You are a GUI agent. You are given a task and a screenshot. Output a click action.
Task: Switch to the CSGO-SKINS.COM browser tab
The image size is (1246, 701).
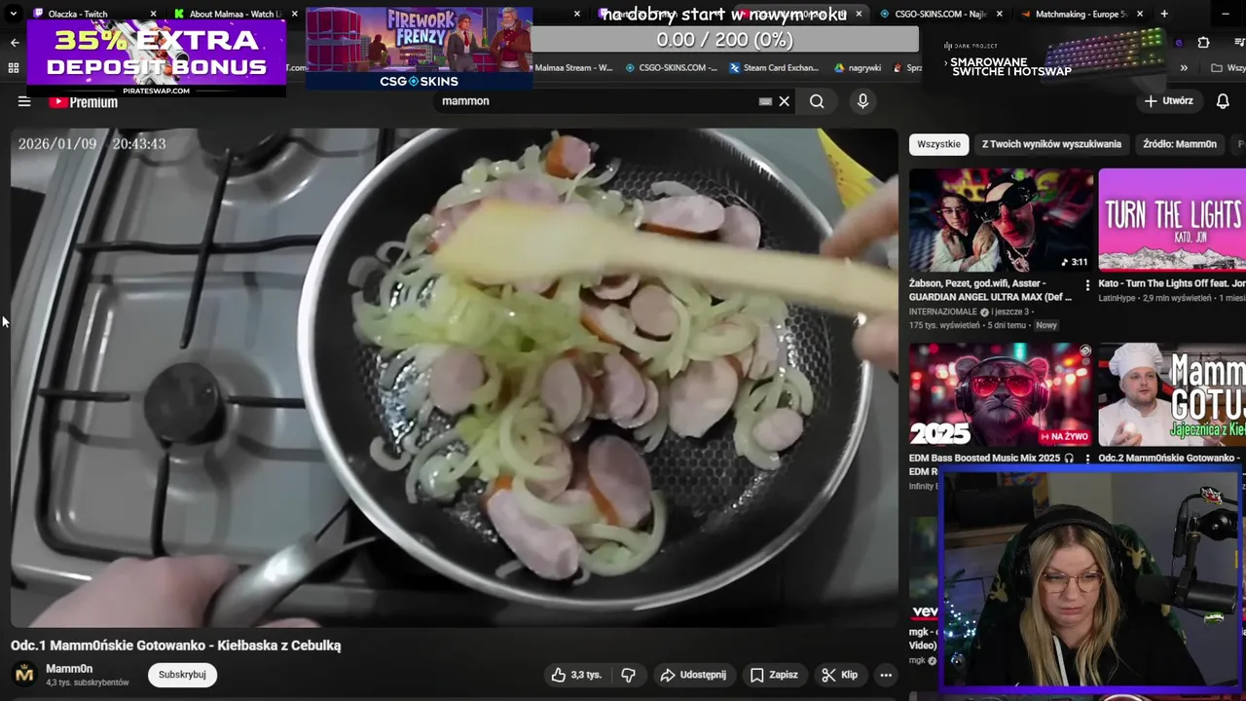coord(939,14)
